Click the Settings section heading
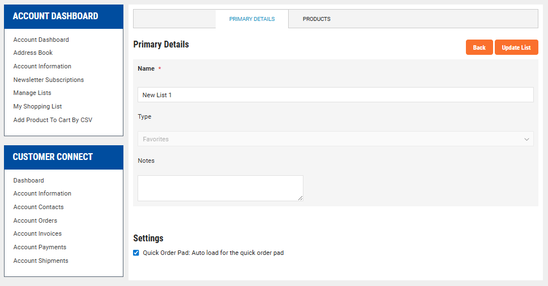The image size is (548, 286). 148,238
